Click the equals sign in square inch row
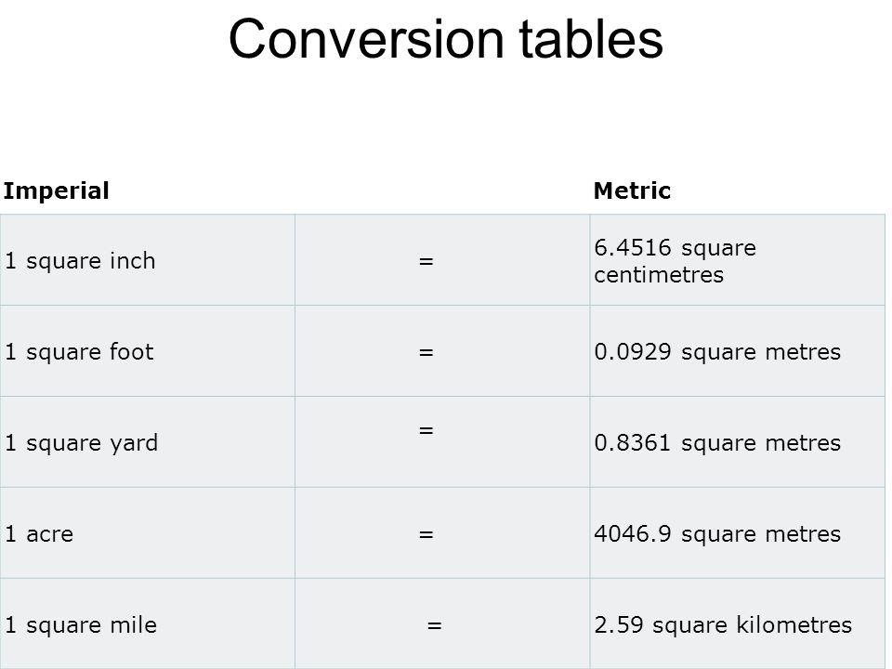Viewport: 892px width, 669px height. click(426, 261)
